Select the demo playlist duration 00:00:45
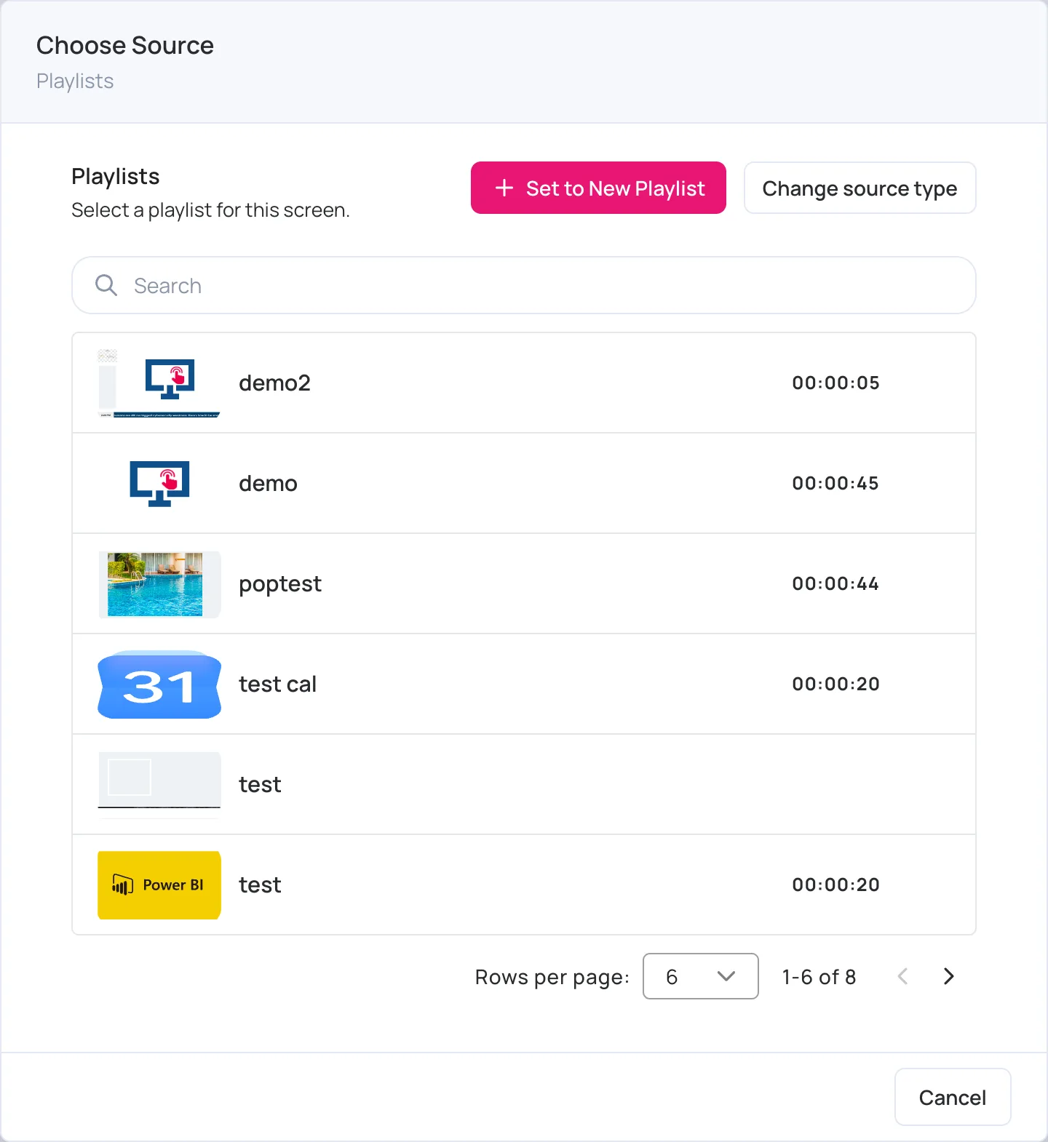This screenshot has width=1048, height=1142. 835,483
